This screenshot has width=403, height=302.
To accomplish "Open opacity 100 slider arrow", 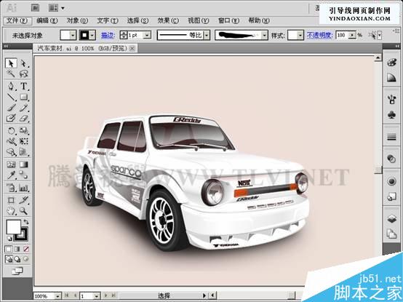I will (352, 35).
